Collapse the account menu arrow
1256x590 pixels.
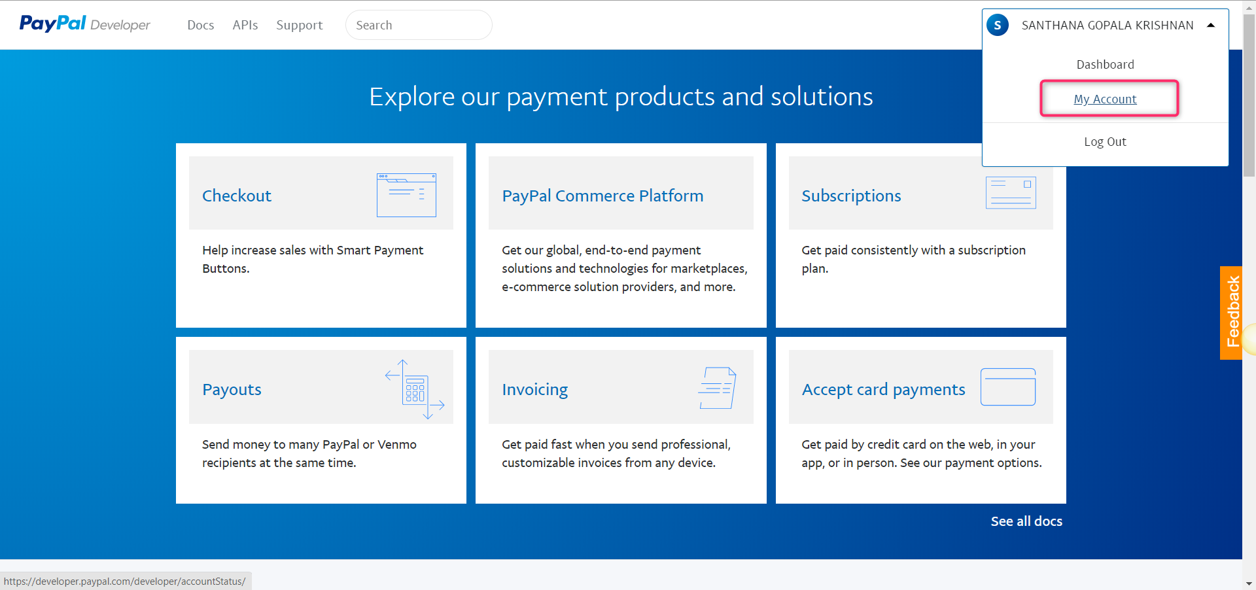[x=1211, y=26]
